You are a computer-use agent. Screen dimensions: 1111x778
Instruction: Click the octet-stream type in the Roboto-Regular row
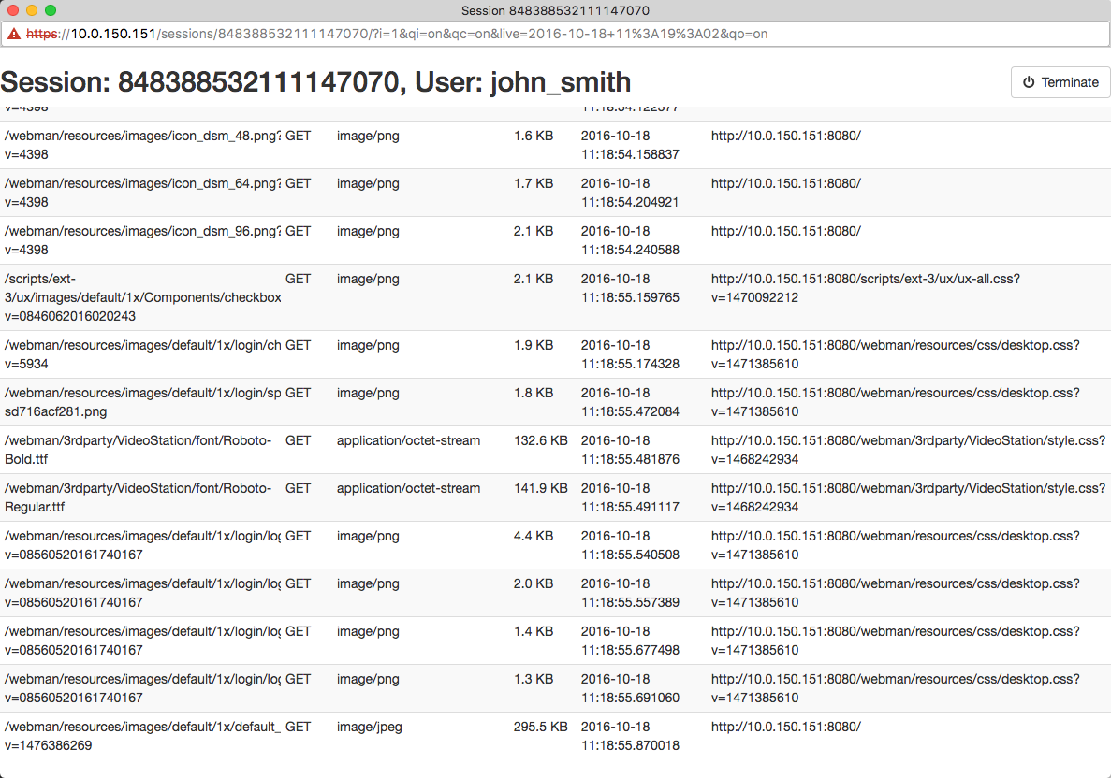coord(408,488)
